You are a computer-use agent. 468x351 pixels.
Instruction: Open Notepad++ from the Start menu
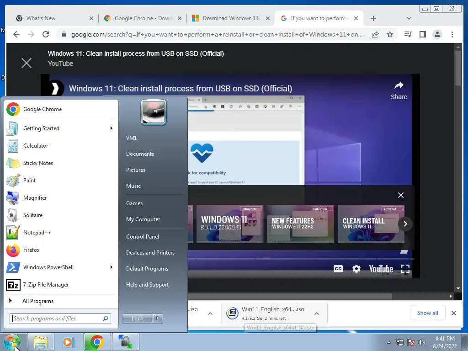point(61,233)
